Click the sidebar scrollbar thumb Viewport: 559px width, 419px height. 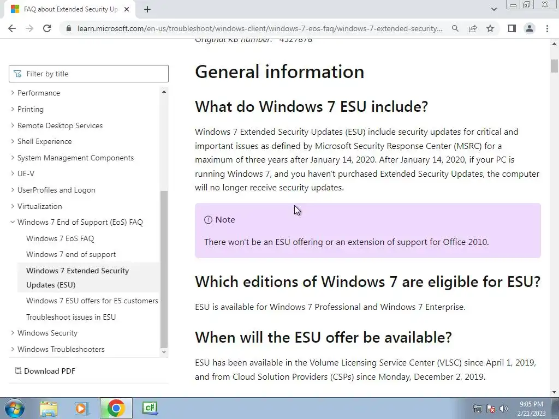[x=164, y=269]
